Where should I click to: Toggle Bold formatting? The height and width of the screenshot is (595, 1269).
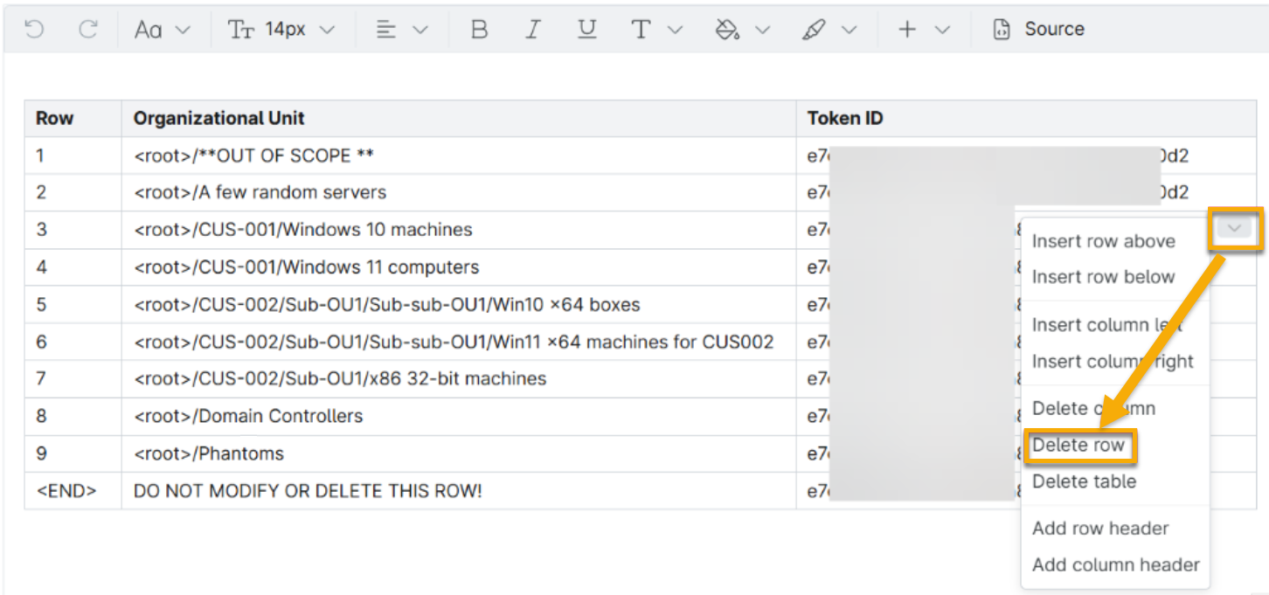(479, 30)
